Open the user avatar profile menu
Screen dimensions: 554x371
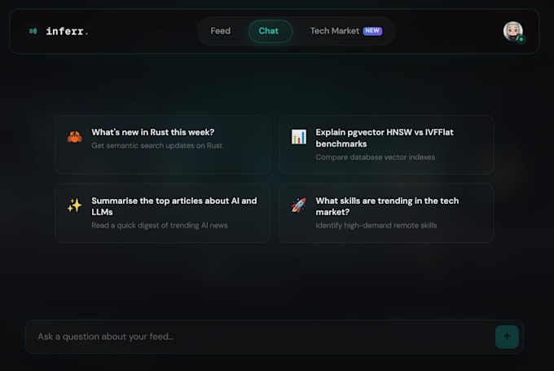tap(513, 32)
